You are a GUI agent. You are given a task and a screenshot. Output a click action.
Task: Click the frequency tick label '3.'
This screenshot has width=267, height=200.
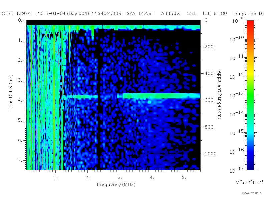(120, 177)
